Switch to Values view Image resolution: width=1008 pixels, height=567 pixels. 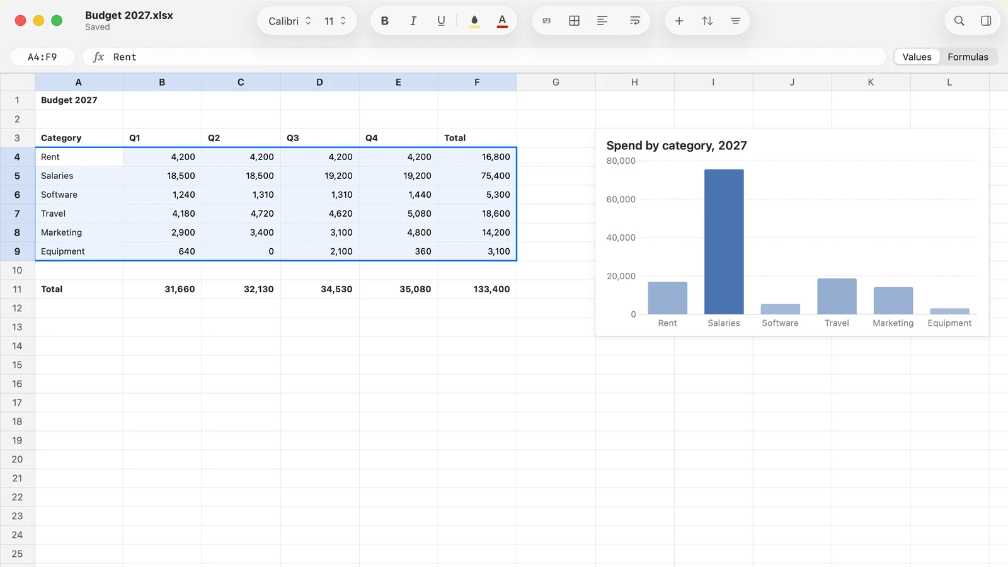pos(917,57)
